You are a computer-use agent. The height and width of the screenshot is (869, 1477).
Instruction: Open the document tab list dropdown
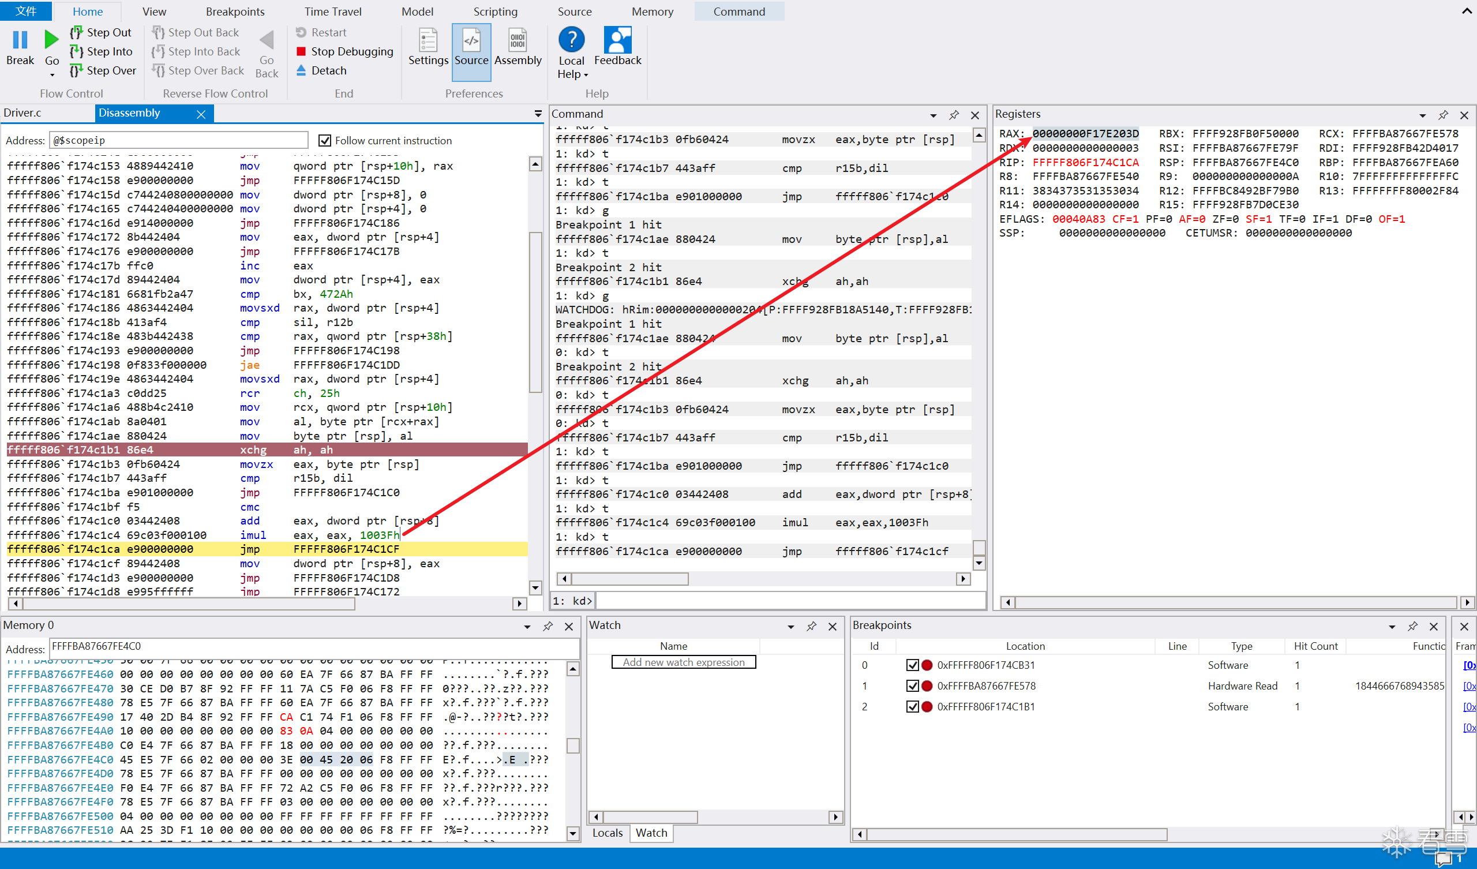(x=538, y=114)
